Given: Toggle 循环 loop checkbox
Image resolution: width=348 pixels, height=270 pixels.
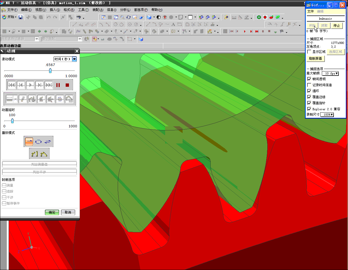Looking at the screenshot, I should tap(309, 91).
